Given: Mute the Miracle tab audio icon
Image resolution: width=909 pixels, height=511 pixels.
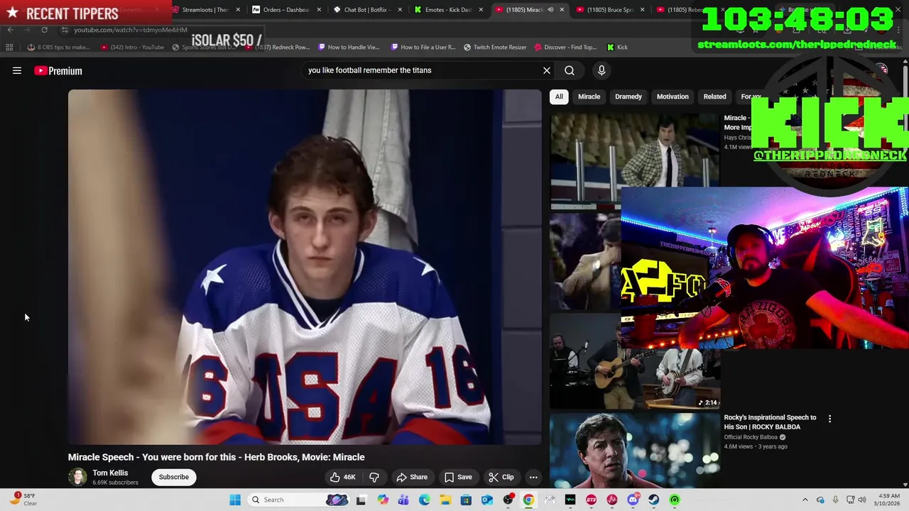Looking at the screenshot, I should coord(550,10).
